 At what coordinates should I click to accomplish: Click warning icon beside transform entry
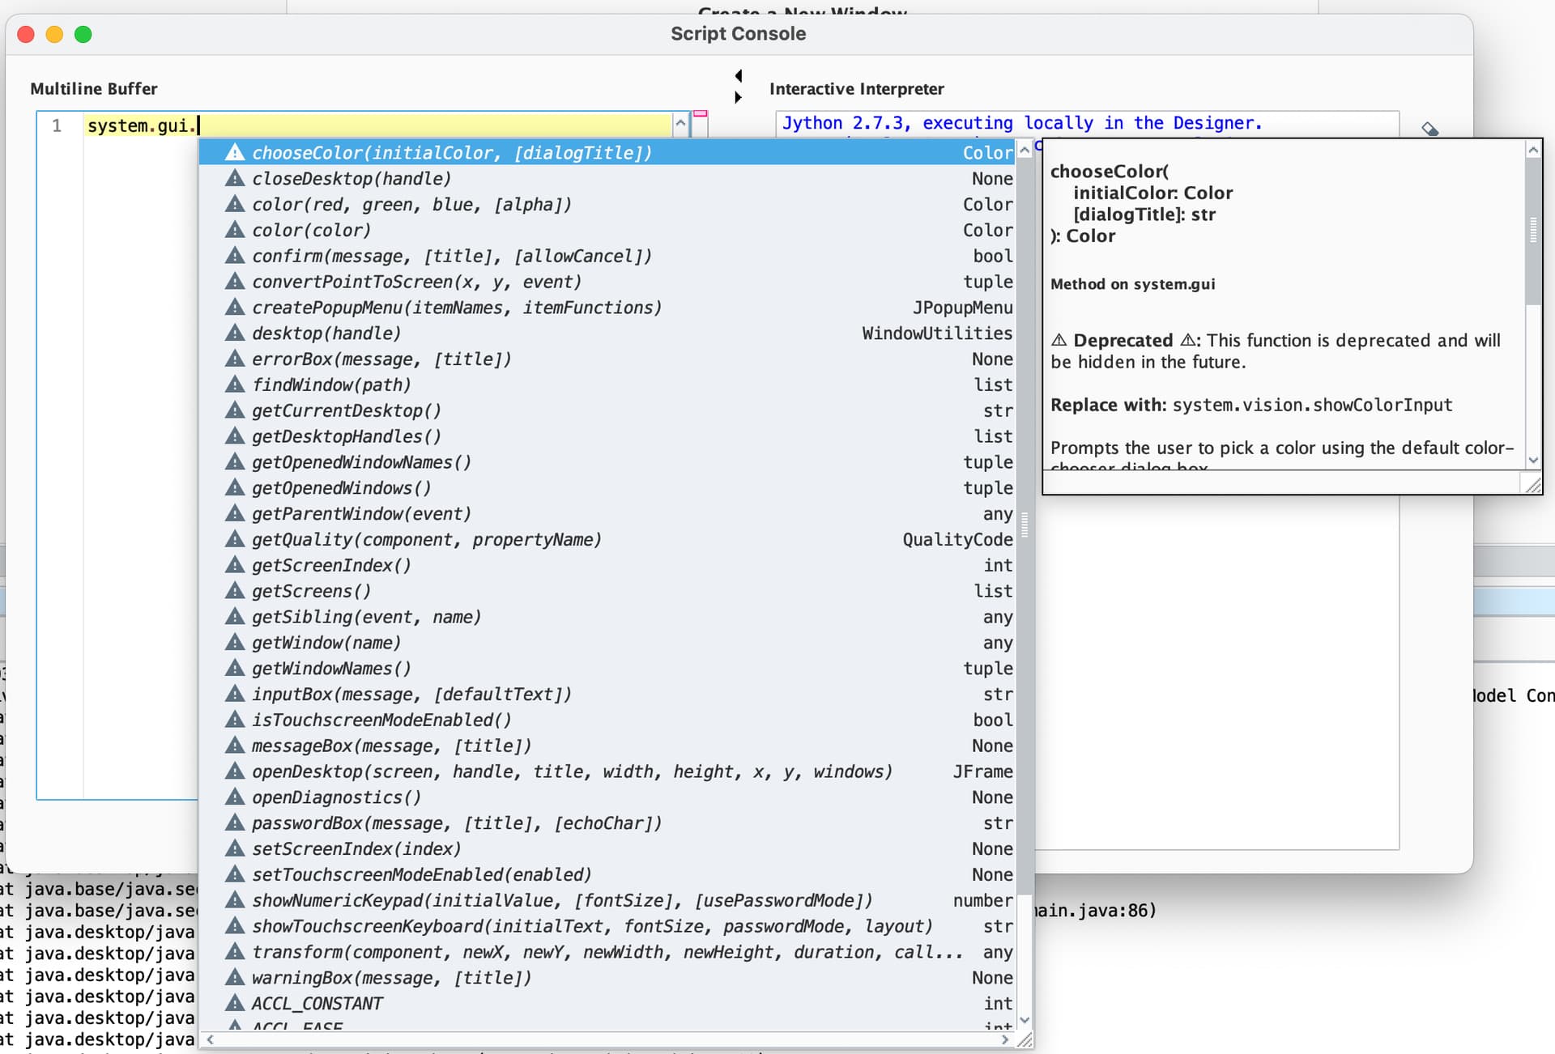(235, 951)
